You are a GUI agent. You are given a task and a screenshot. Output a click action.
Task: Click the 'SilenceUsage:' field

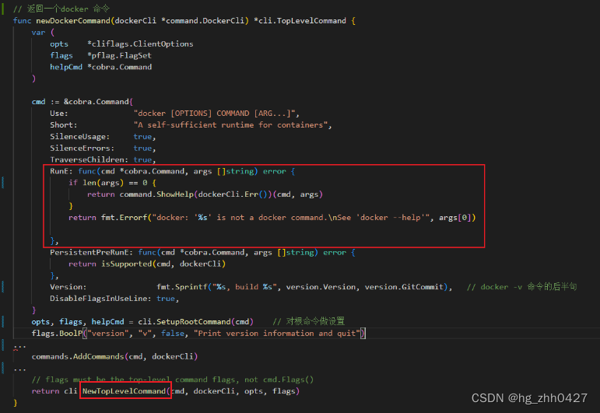(79, 137)
